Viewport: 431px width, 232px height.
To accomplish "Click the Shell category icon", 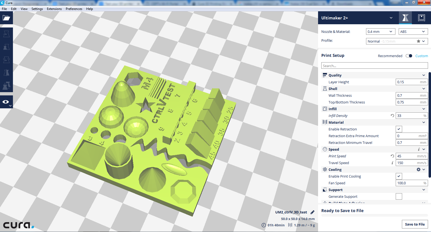I will point(325,89).
